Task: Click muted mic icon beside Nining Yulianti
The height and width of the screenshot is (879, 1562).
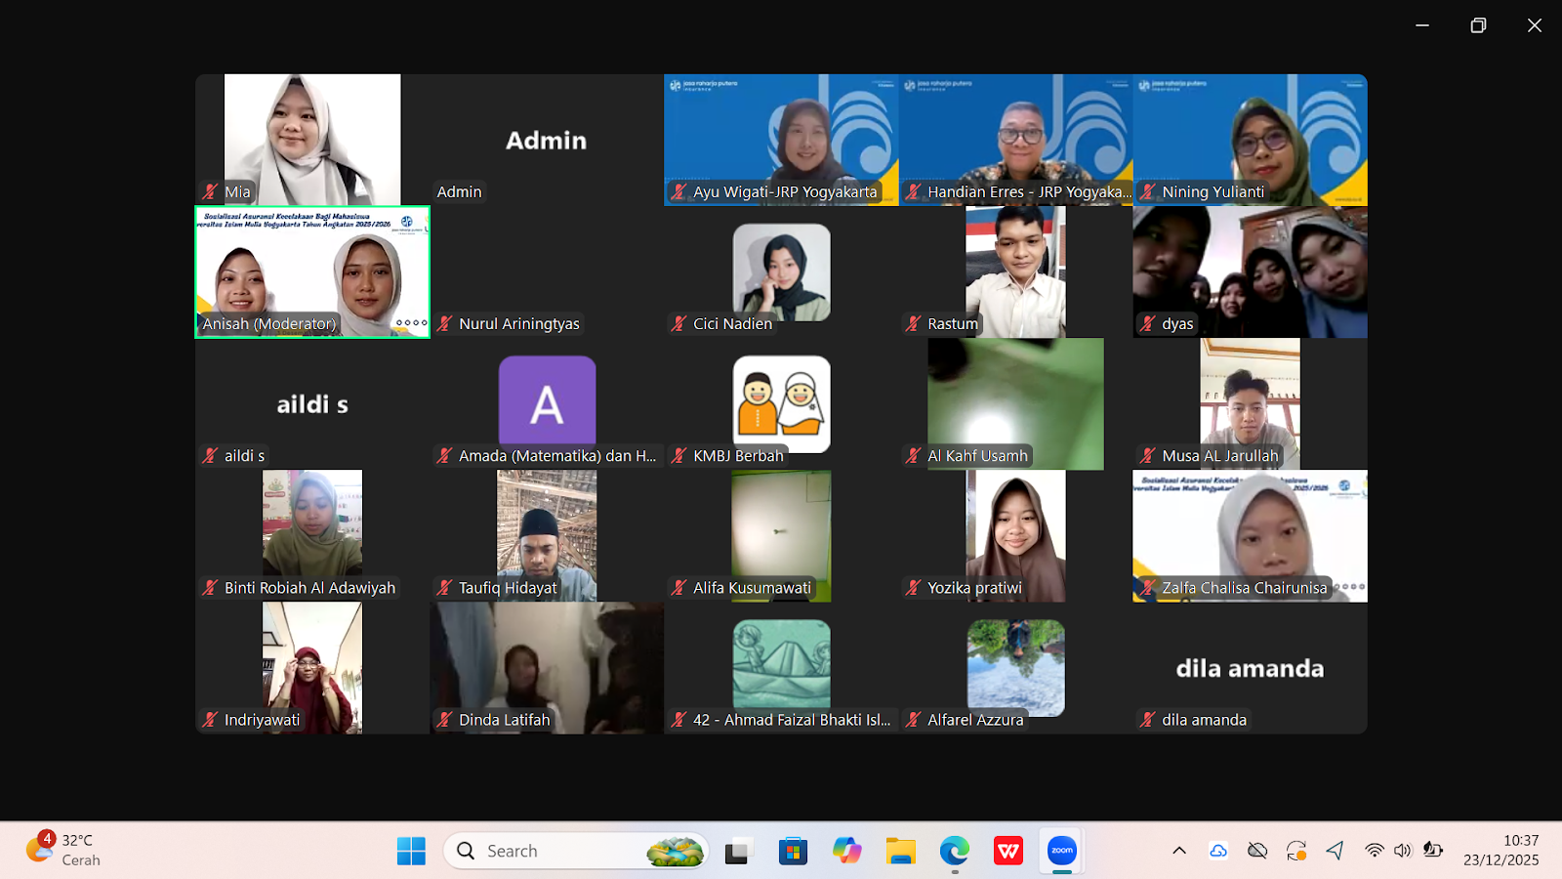Action: (1148, 191)
